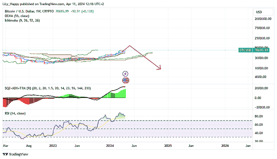Click the 60.00 RSI axis label
The width and height of the screenshot is (277, 159).
click(x=259, y=124)
